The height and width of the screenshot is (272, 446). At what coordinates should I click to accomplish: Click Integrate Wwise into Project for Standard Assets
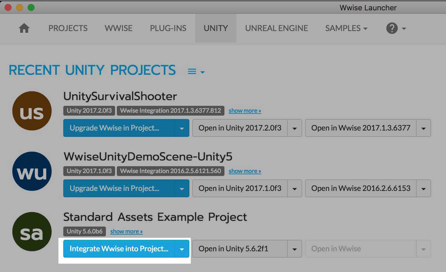(119, 249)
